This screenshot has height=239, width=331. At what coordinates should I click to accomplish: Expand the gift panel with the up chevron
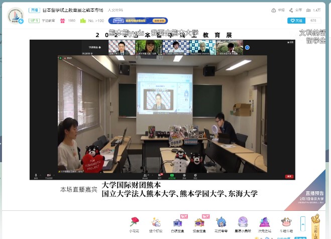coord(303,224)
